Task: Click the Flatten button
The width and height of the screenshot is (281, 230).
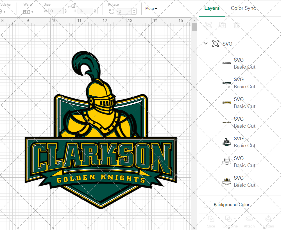Action: click(x=268, y=222)
